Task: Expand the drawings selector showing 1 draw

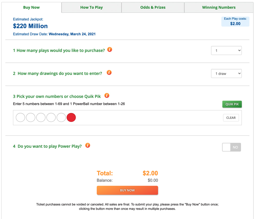Action: pos(226,74)
